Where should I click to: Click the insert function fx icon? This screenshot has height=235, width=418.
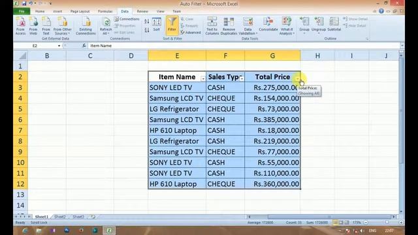click(84, 46)
